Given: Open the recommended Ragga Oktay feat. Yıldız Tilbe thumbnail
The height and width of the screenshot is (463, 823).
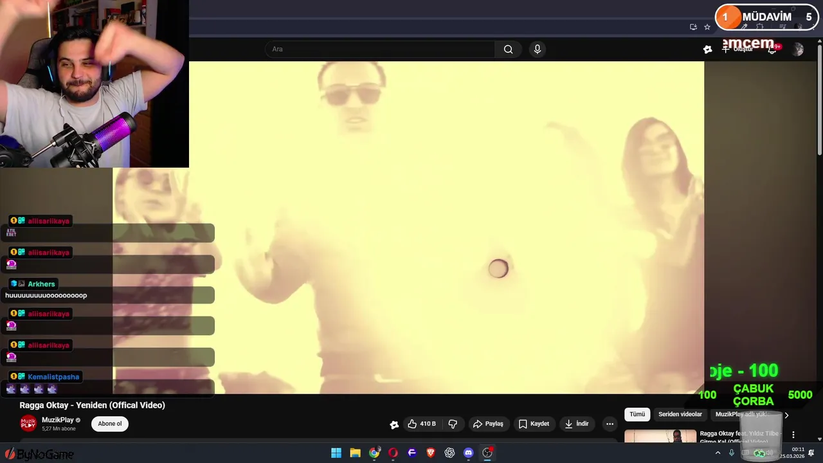Looking at the screenshot, I should 660,436.
